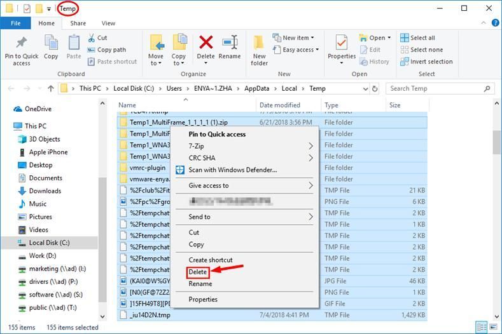Select public (\\ad) (T:) network drive
Image resolution: width=502 pixels, height=334 pixels.
(x=47, y=307)
